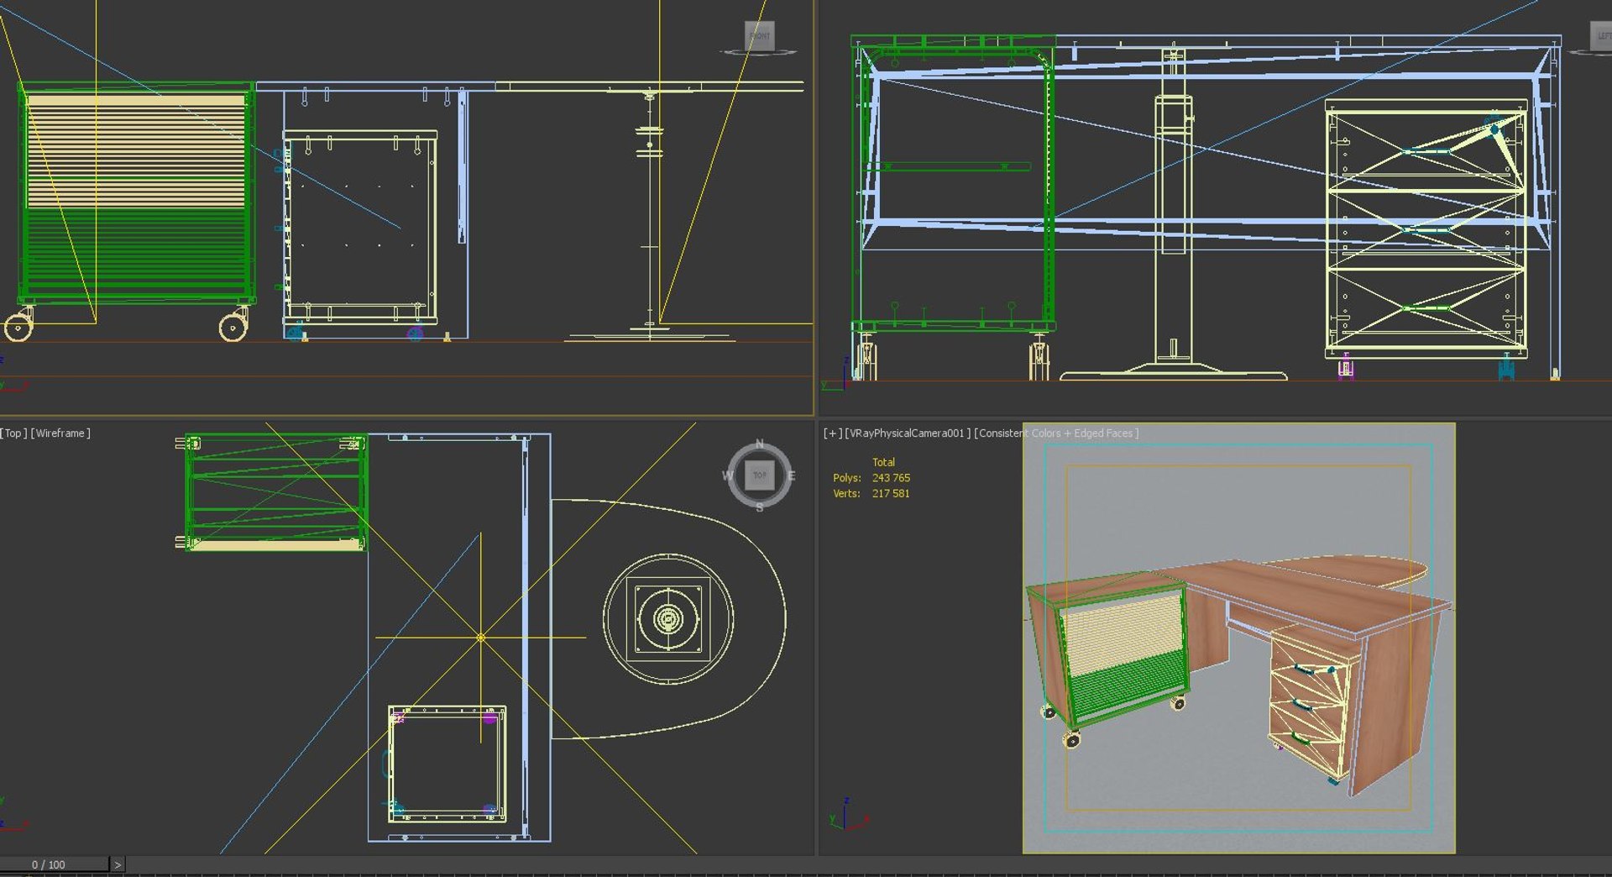Open the [VRayPhysicalCamera001] view menu

pos(907,433)
